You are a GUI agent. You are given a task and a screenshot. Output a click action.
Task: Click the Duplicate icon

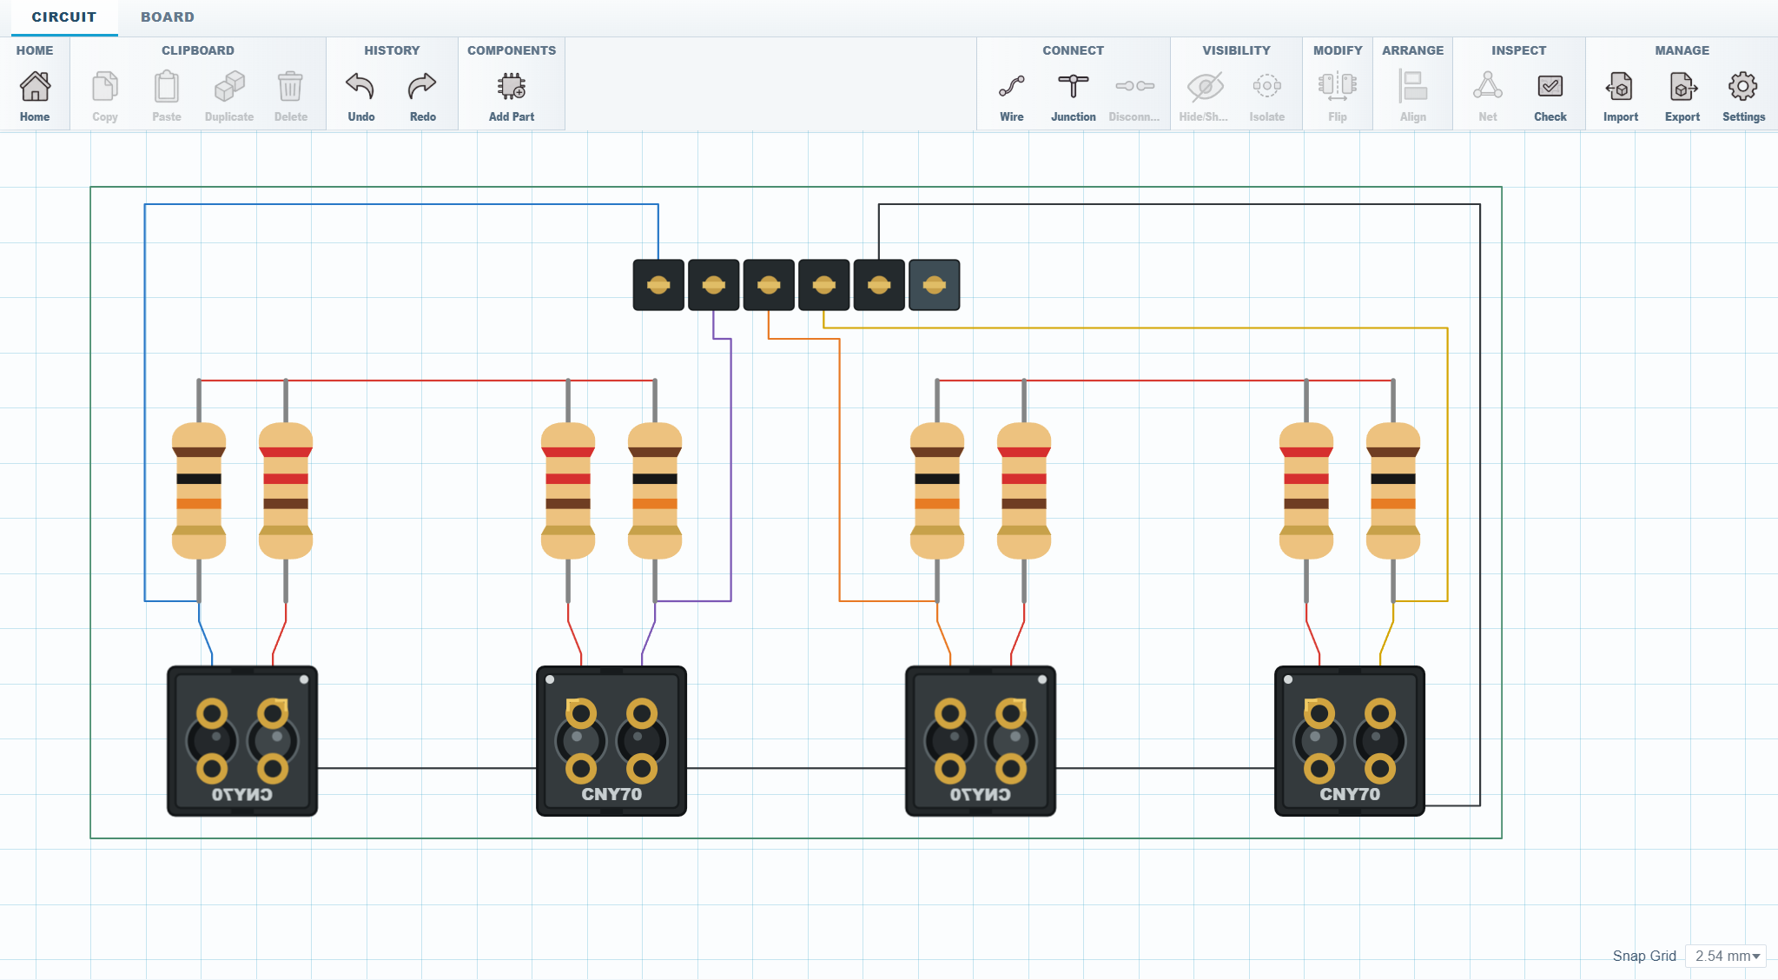(x=229, y=87)
